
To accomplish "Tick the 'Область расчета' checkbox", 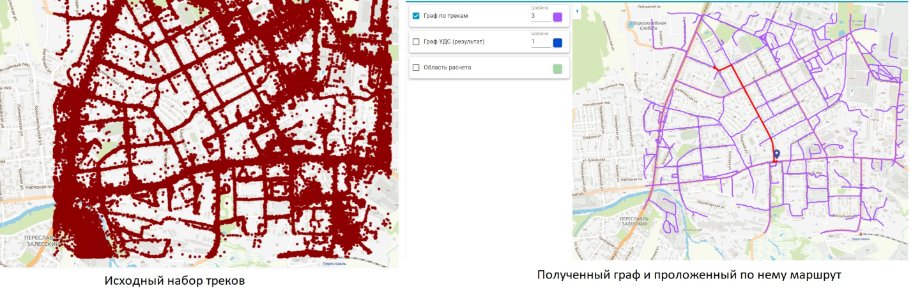I will coord(416,68).
